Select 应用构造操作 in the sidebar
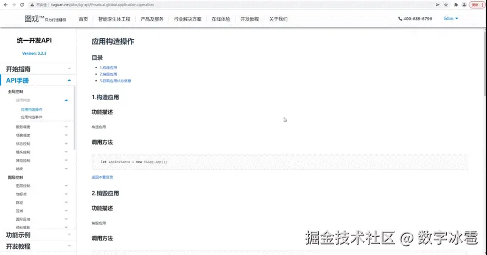 (x=32, y=110)
